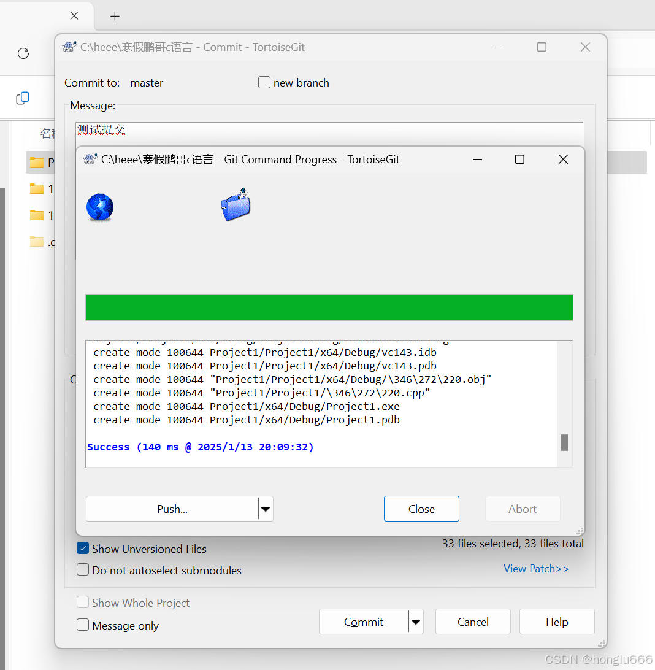655x670 pixels.
Task: Click the browser refresh icon
Action: [x=23, y=53]
